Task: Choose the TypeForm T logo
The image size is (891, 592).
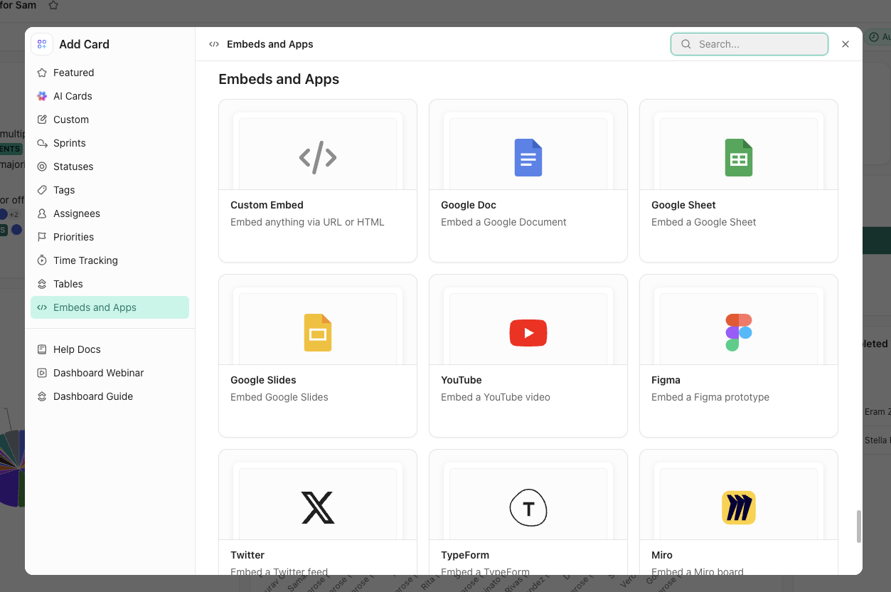Action: (528, 507)
